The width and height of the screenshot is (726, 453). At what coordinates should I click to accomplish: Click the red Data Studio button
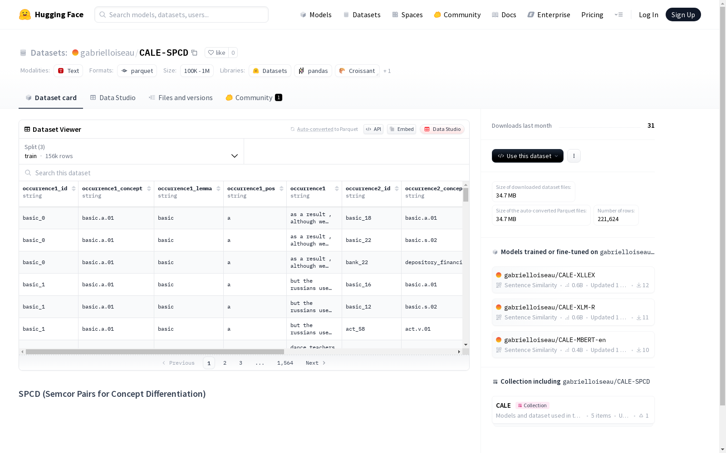[x=442, y=129]
